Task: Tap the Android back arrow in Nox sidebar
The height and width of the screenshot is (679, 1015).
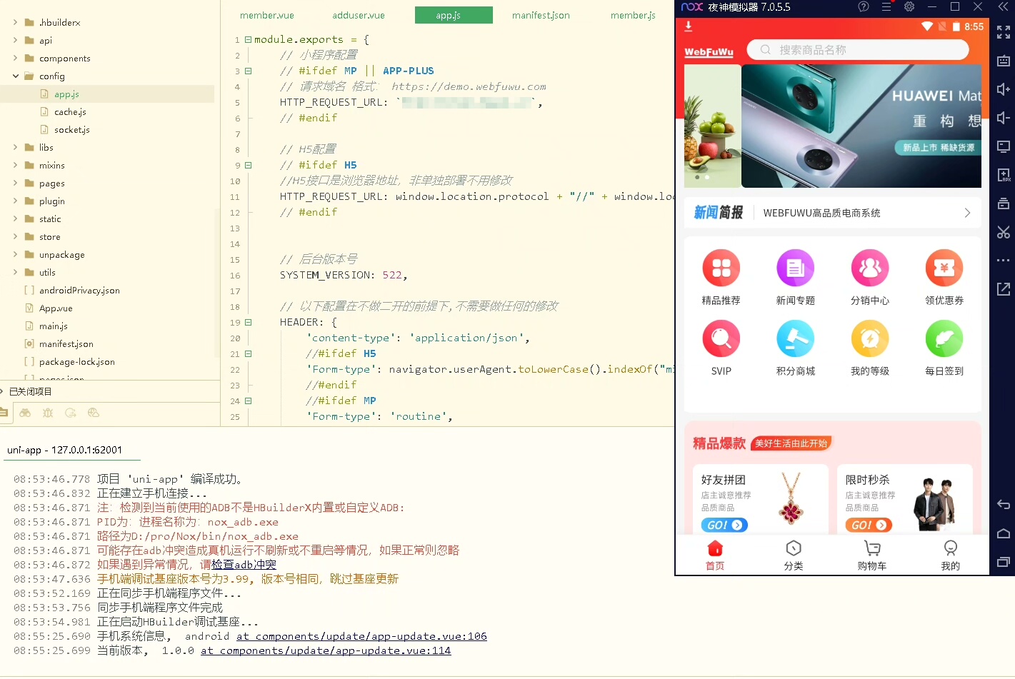Action: (1004, 505)
